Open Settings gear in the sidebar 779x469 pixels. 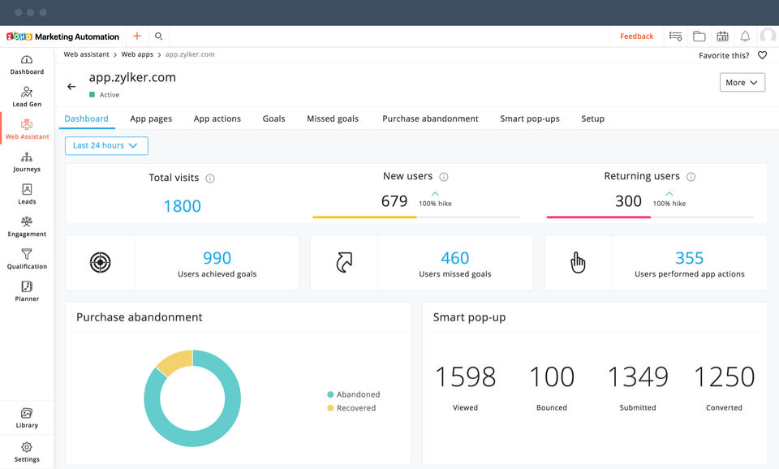[x=27, y=447]
